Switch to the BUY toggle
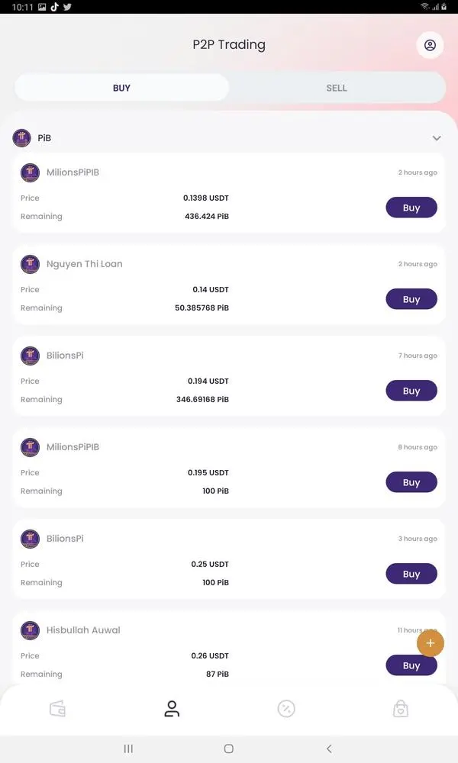 coord(121,88)
